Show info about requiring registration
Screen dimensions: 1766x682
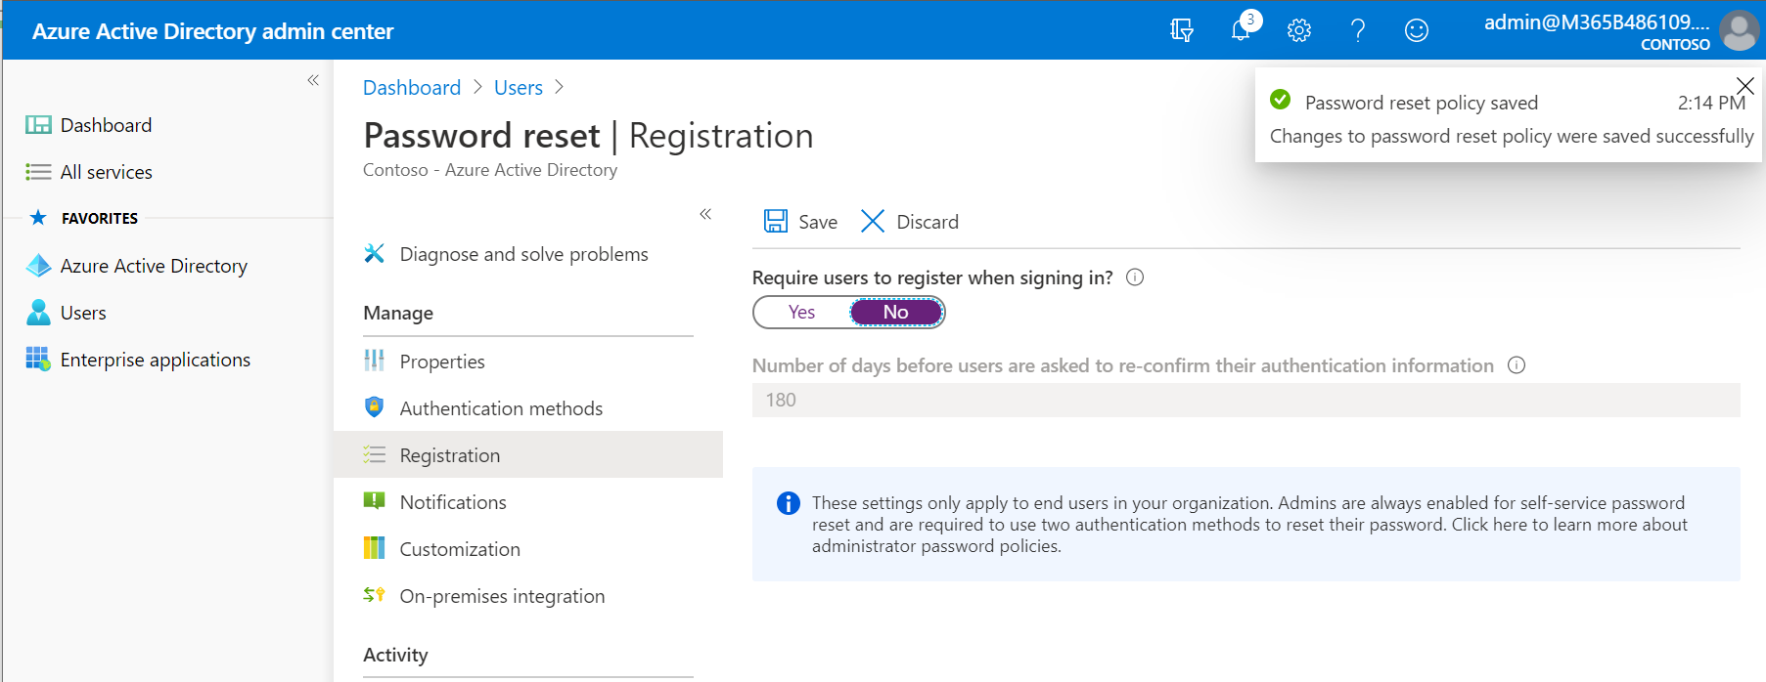pyautogui.click(x=1135, y=277)
